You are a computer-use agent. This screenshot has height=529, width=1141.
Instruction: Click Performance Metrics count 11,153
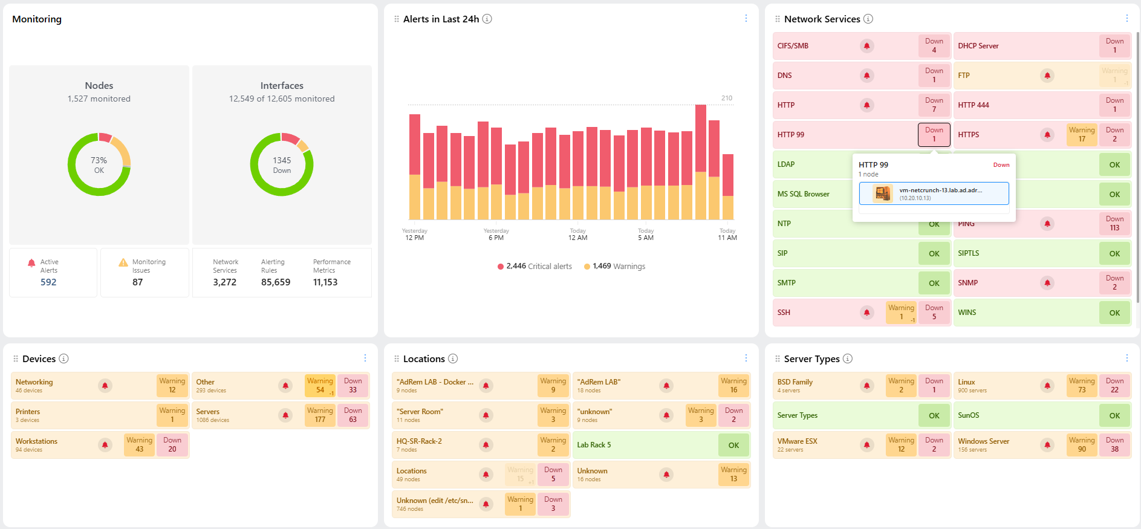click(325, 282)
